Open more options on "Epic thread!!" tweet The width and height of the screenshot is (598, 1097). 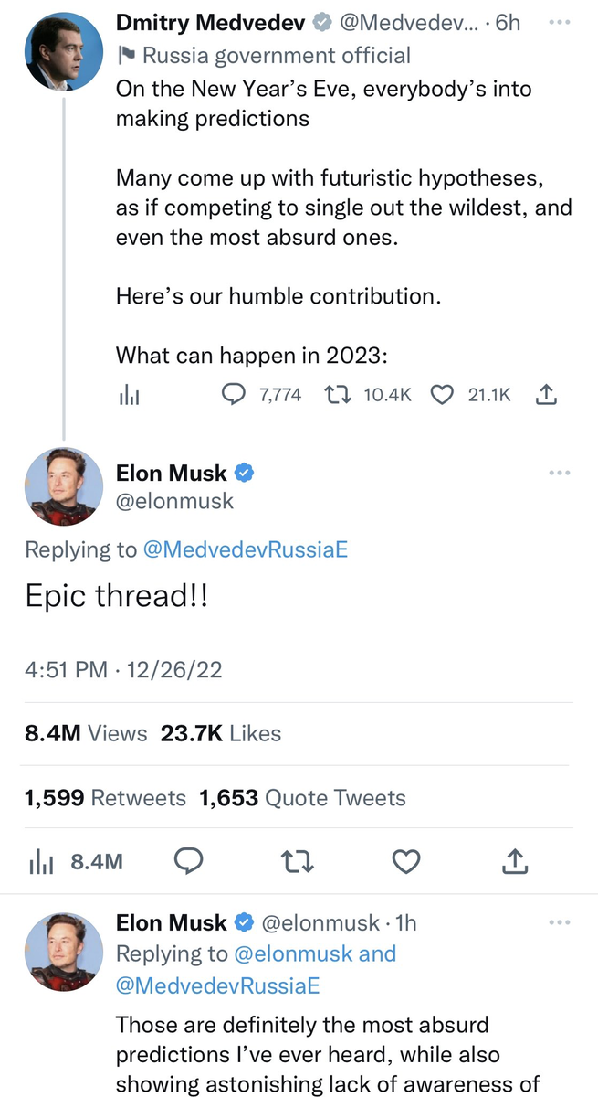[560, 473]
